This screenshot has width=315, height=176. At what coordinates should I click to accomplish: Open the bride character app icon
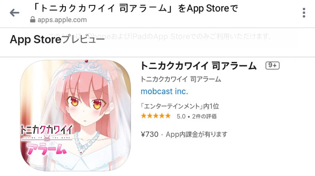click(75, 116)
